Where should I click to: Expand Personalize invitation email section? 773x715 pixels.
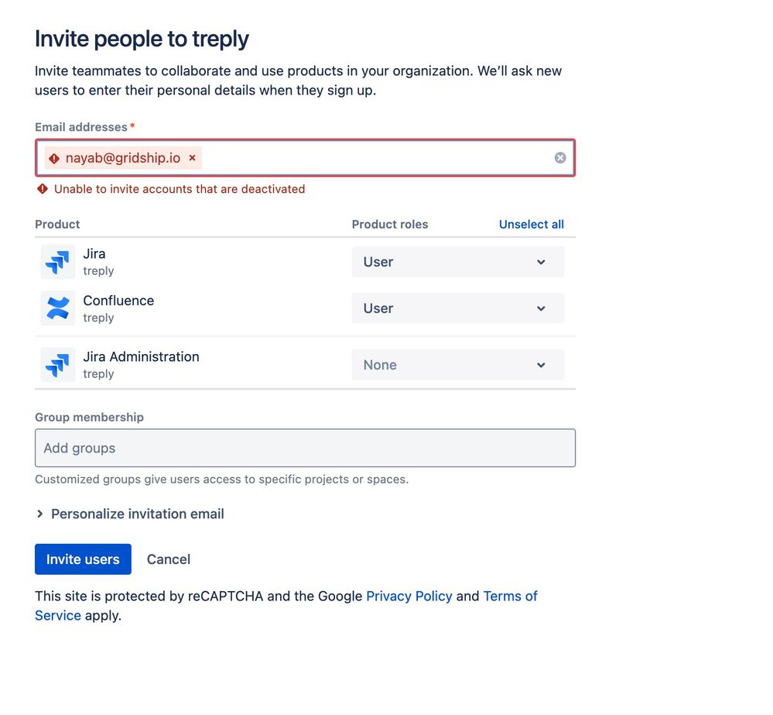point(130,514)
